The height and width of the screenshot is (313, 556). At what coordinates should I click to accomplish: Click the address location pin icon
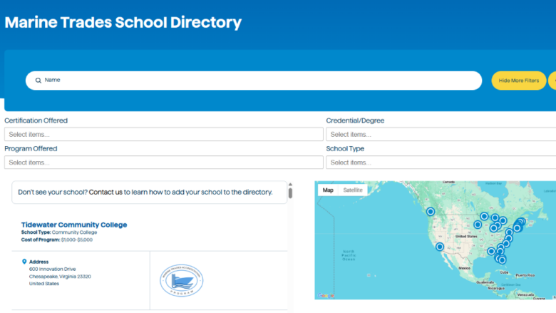[x=24, y=262]
